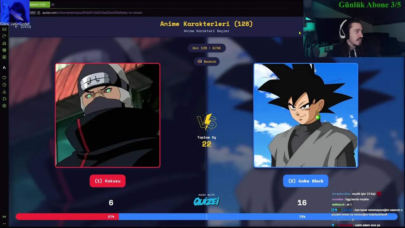Vote for (2) Goku Black button
405x228 pixels.
click(x=306, y=181)
